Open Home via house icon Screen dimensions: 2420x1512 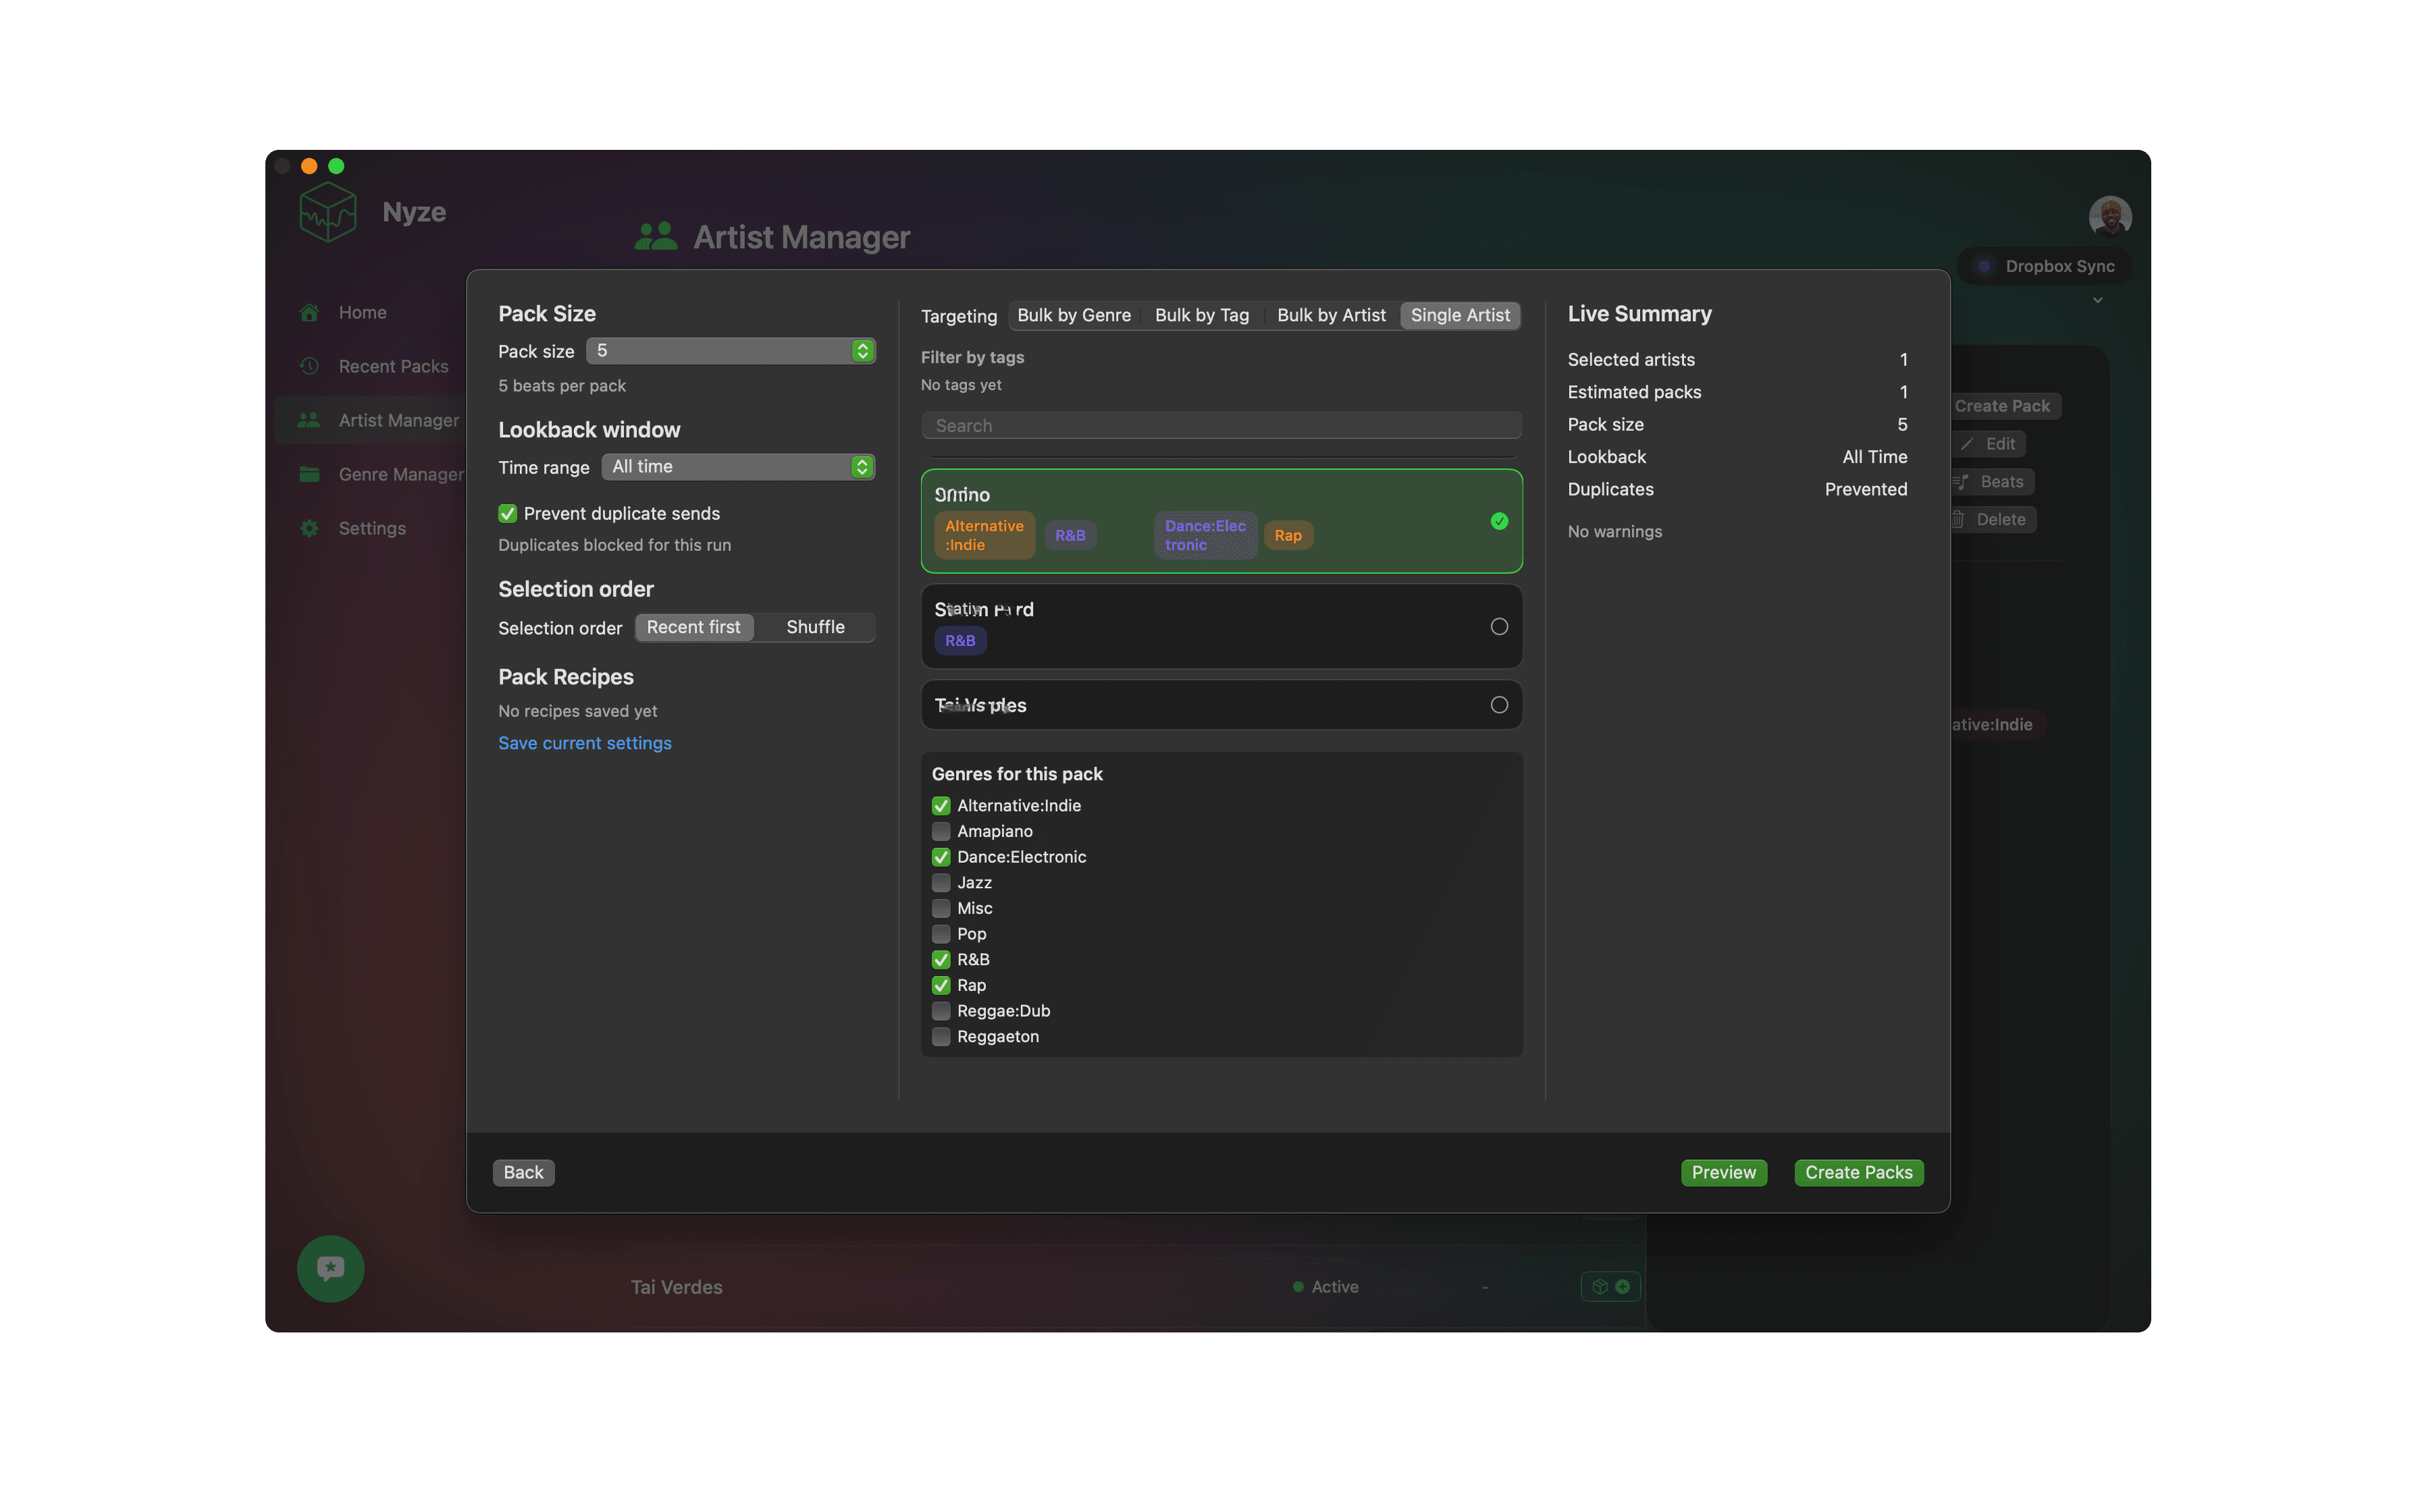(x=309, y=313)
